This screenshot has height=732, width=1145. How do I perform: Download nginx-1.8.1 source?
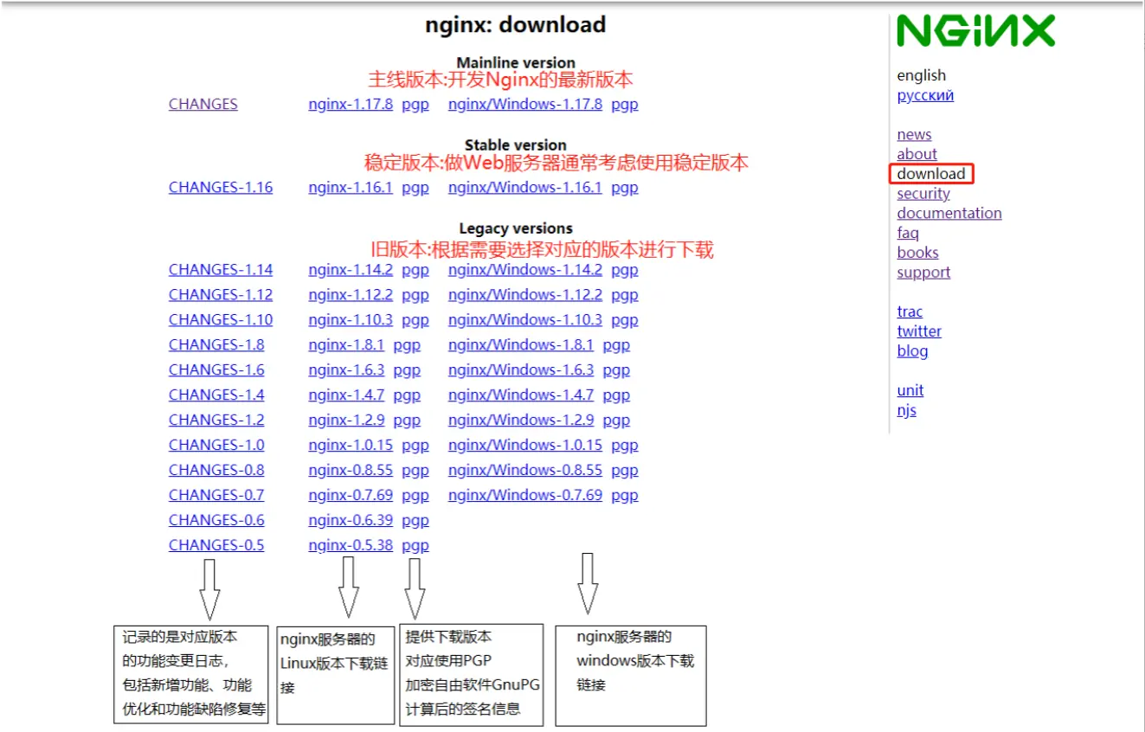pyautogui.click(x=346, y=344)
